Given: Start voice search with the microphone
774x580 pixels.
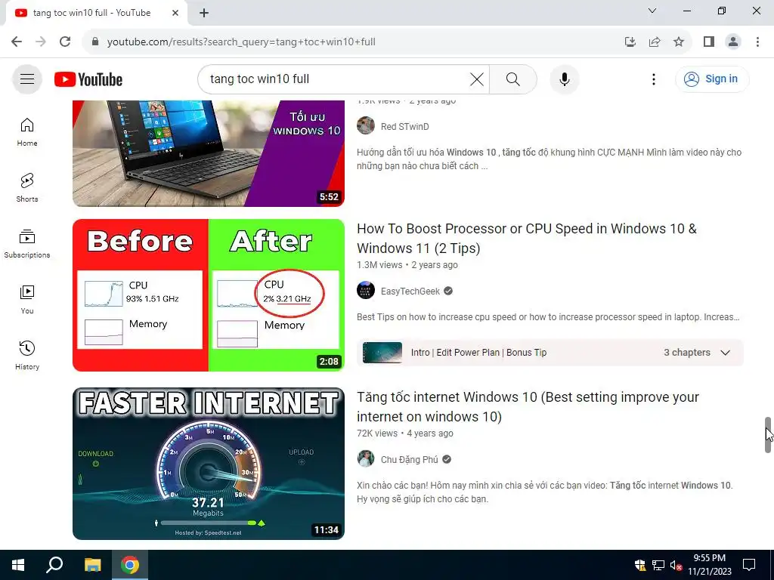Looking at the screenshot, I should tap(564, 79).
